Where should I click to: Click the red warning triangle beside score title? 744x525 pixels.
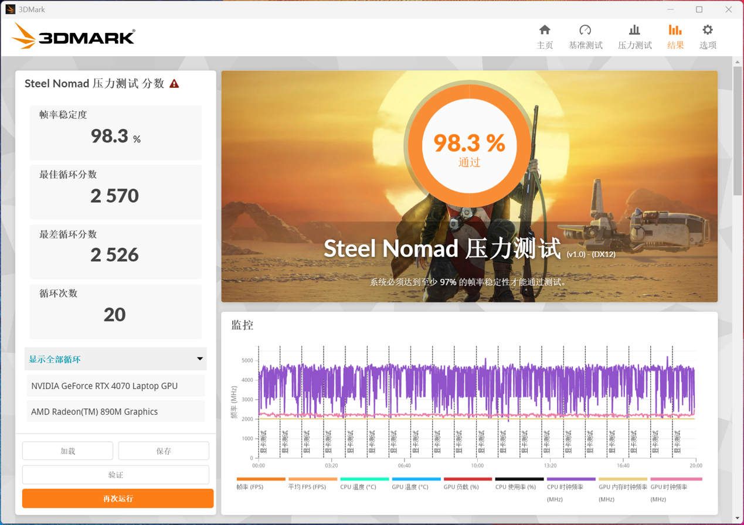(x=174, y=84)
